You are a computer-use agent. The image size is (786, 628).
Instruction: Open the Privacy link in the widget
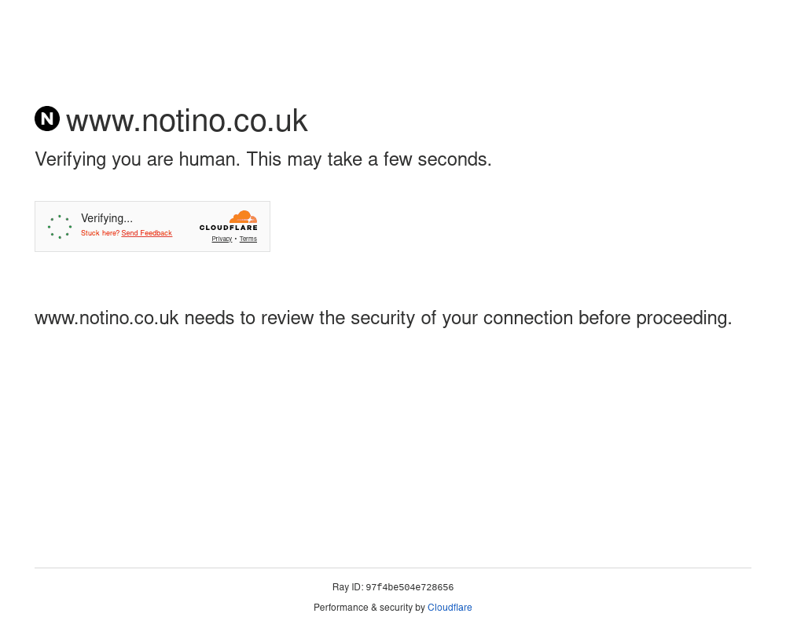point(222,239)
